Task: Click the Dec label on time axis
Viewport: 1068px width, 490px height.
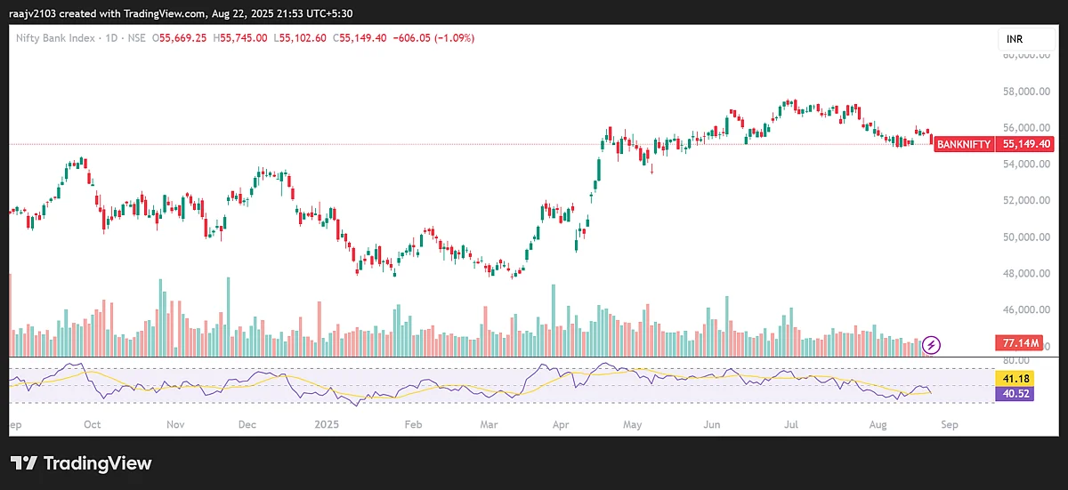Action: (x=247, y=426)
